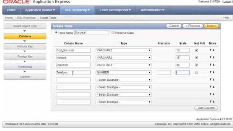Move the Telefono row up with its arrow
This screenshot has width=233, height=131.
pos(214,72)
